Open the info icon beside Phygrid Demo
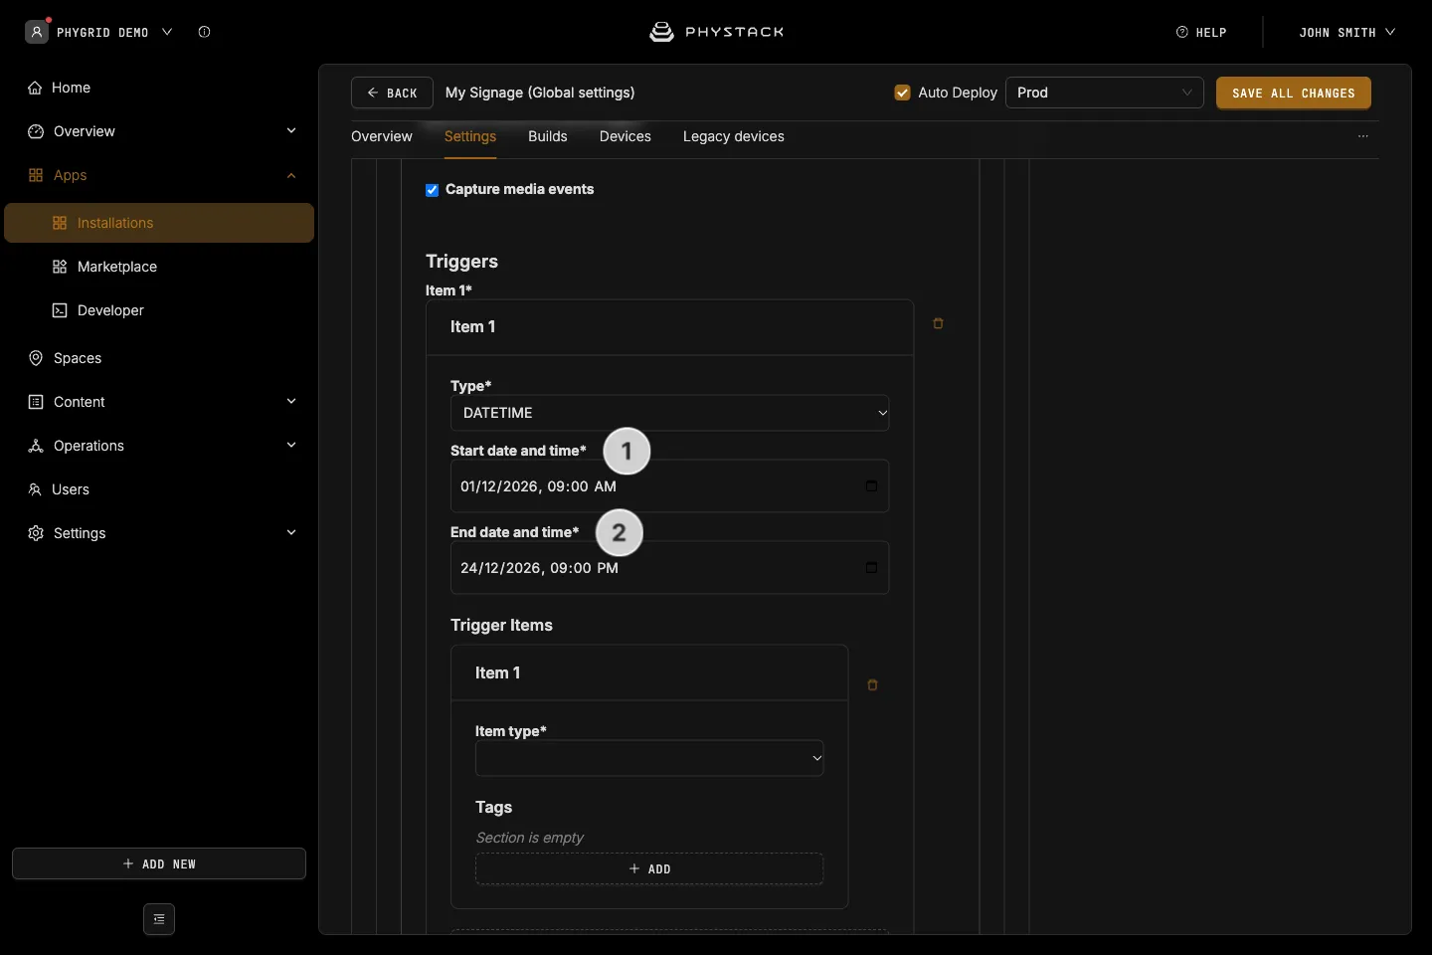Viewport: 1432px width, 955px height. point(204,32)
